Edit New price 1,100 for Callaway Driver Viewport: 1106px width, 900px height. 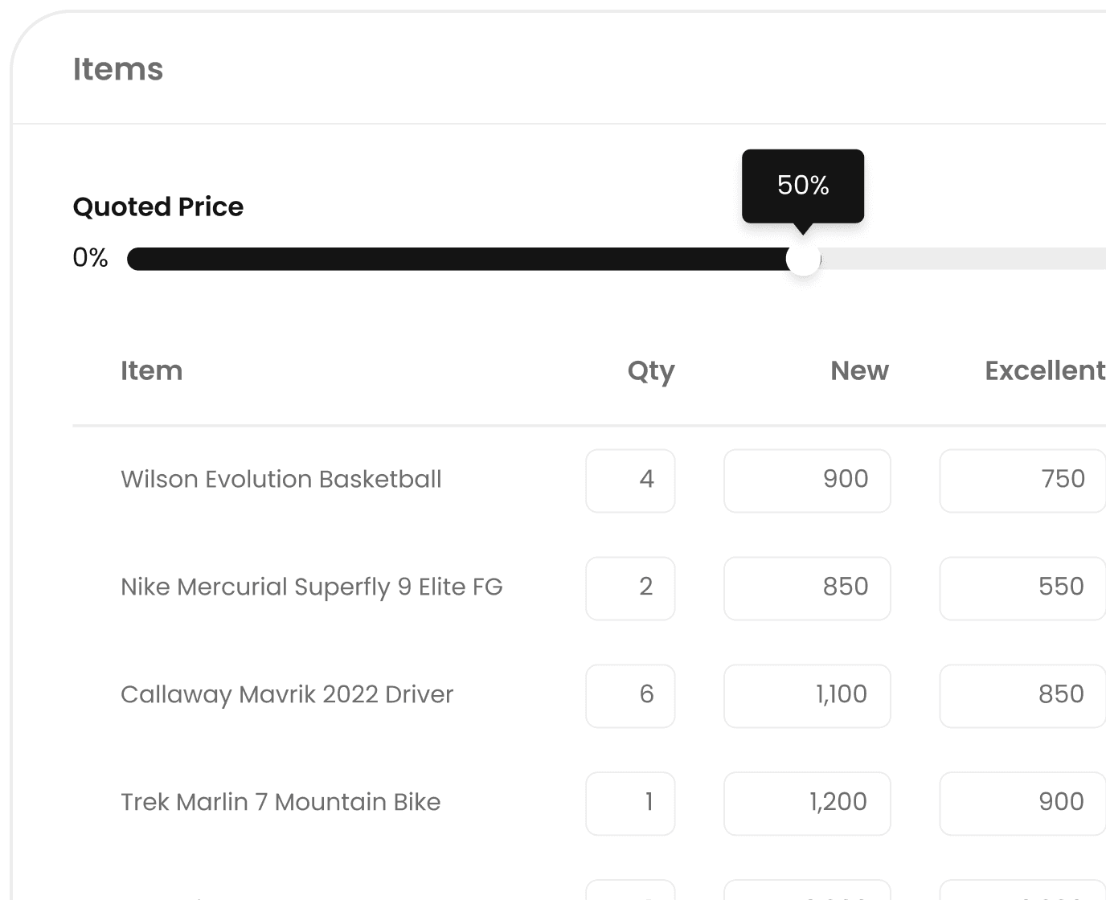coord(807,696)
